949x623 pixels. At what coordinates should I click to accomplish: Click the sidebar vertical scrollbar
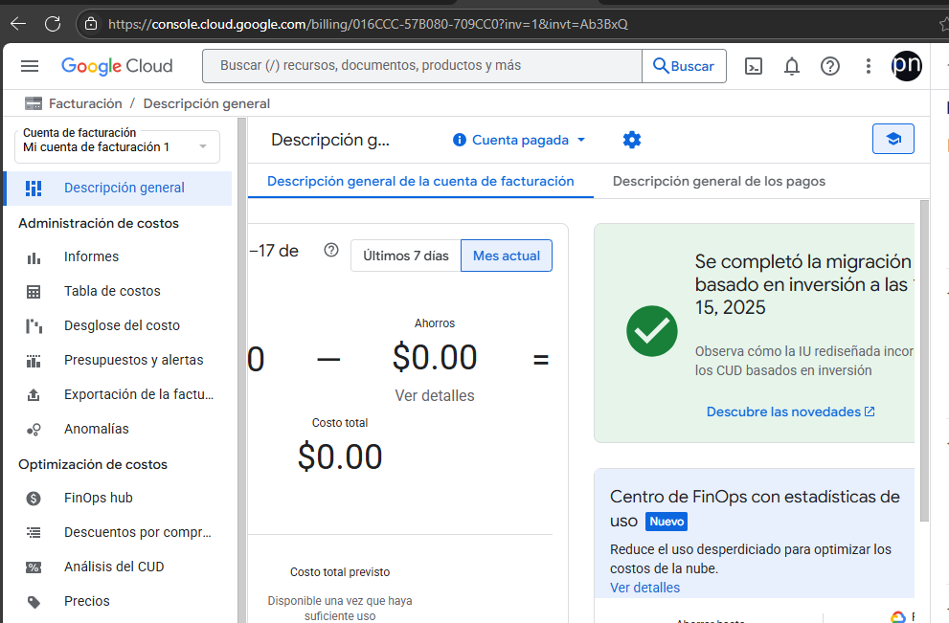[x=242, y=370]
